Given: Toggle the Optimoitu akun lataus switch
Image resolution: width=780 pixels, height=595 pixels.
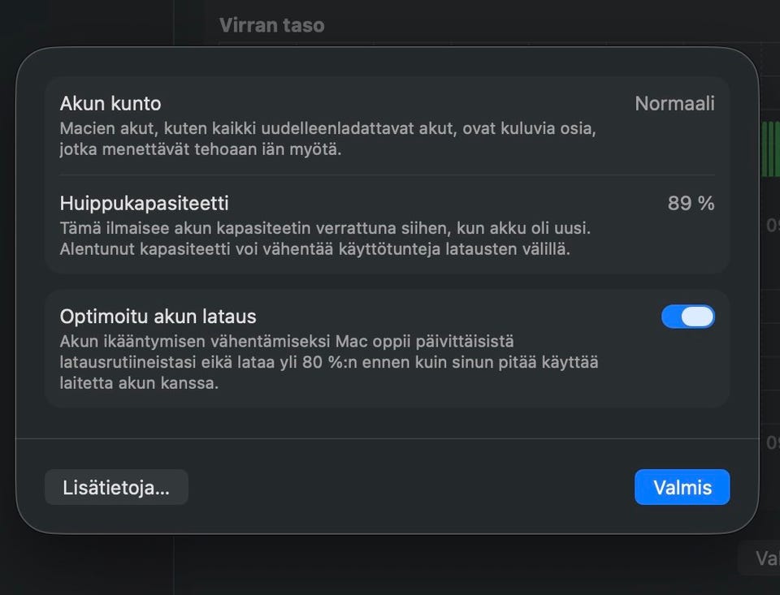Looking at the screenshot, I should tap(687, 317).
